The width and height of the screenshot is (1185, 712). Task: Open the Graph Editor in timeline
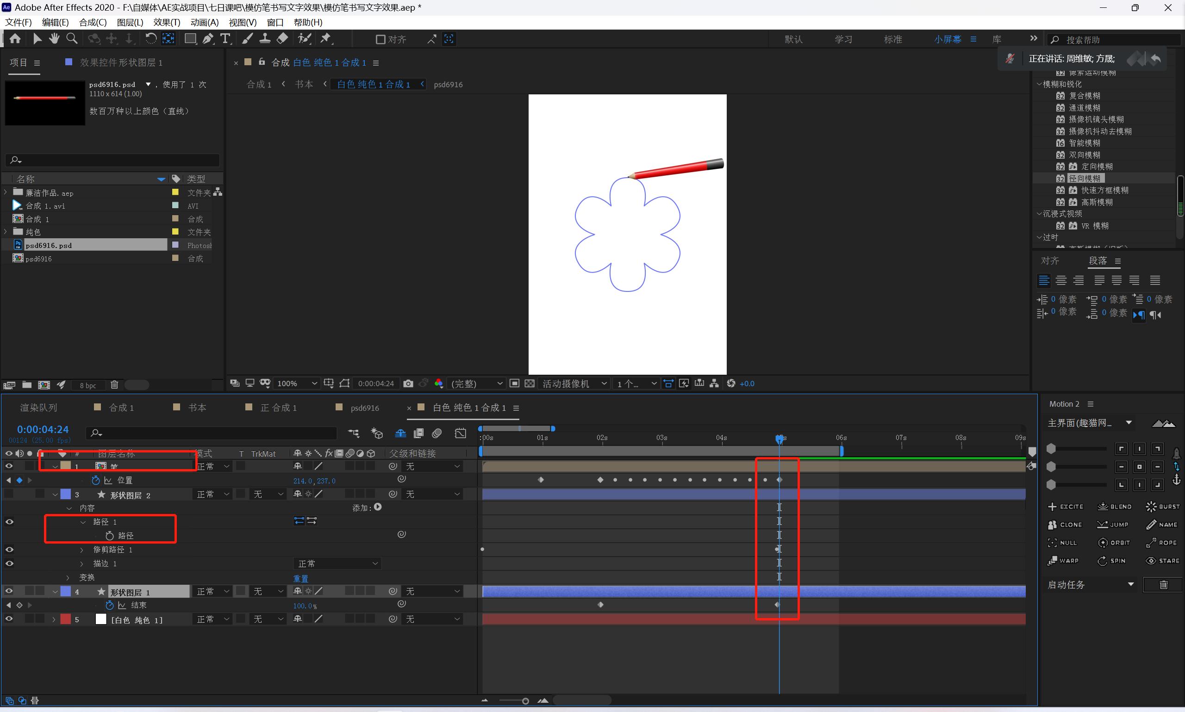pos(460,433)
